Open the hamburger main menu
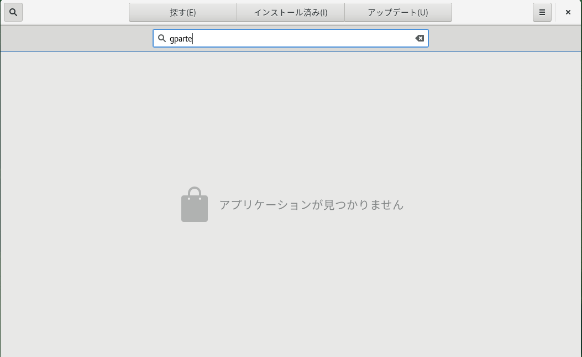 (x=542, y=12)
